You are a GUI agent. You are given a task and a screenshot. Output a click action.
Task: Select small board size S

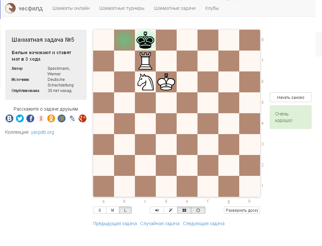[x=100, y=210]
